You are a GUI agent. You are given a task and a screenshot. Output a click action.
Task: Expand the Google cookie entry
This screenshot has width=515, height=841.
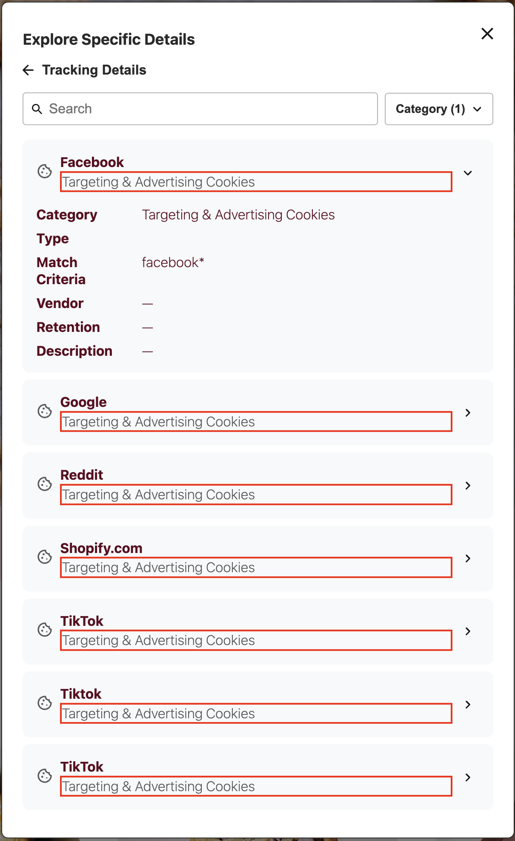pos(468,412)
